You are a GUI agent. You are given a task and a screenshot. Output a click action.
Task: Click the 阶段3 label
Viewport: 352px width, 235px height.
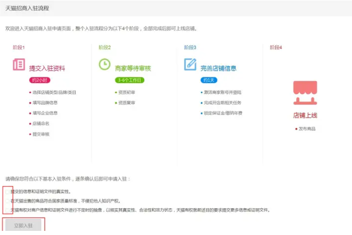(x=190, y=47)
